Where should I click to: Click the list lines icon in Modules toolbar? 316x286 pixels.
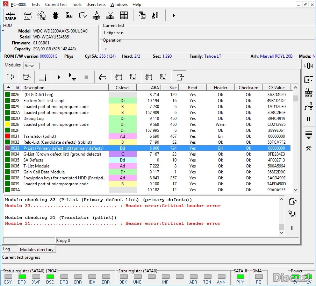[x=42, y=77]
